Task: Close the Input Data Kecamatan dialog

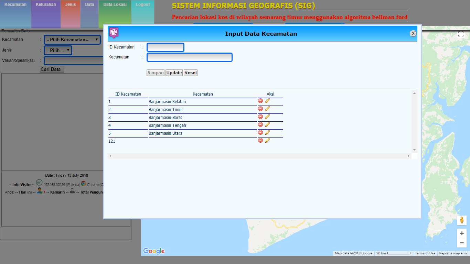Action: point(413,33)
